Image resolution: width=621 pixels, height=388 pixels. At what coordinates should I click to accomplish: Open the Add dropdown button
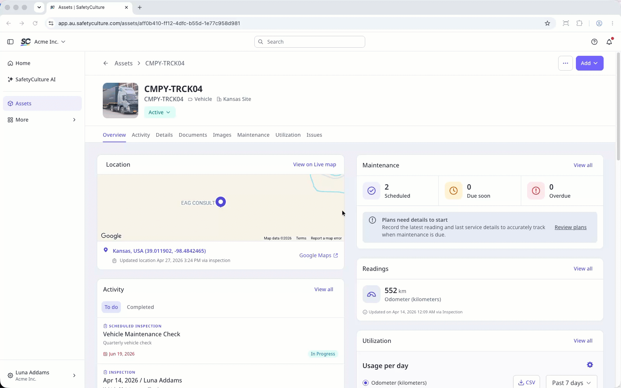[x=590, y=63]
